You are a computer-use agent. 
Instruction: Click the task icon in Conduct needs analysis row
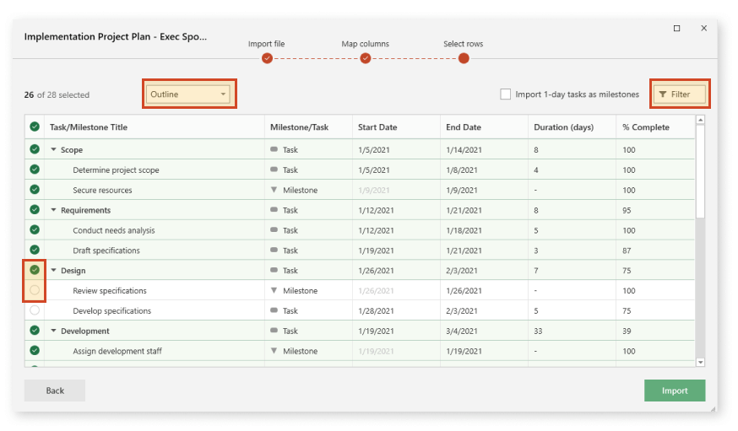click(274, 230)
